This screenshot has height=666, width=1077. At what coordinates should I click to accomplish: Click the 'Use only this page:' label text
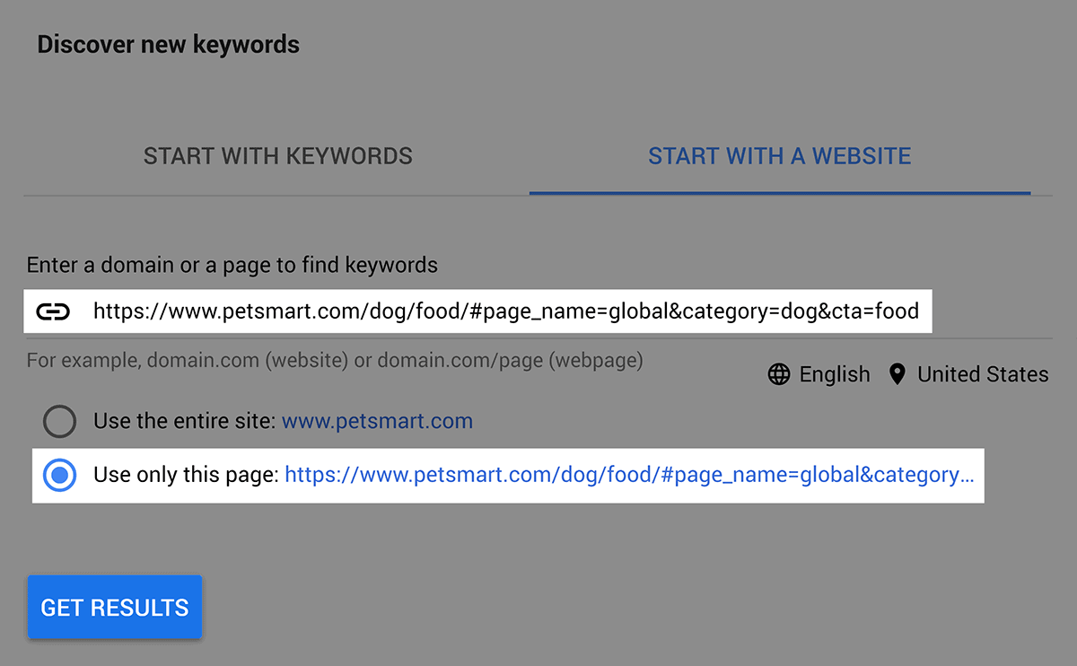(186, 475)
